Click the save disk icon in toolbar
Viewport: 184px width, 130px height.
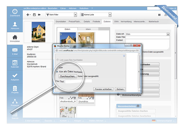34,15
